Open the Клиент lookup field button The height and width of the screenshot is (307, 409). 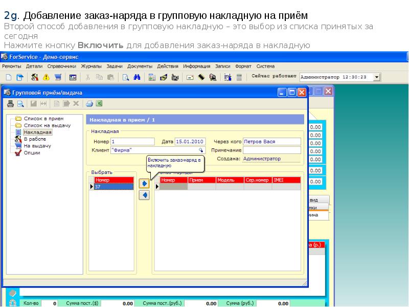coord(201,150)
